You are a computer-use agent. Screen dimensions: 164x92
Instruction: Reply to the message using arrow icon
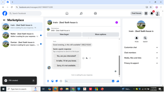(x=87, y=58)
